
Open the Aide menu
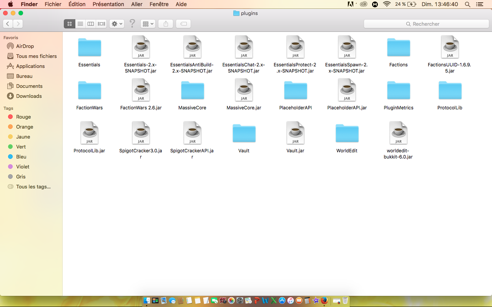click(181, 4)
